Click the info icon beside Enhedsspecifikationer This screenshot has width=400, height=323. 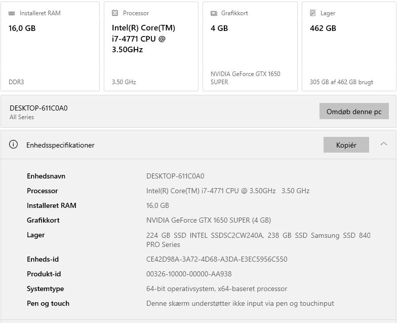pos(14,145)
